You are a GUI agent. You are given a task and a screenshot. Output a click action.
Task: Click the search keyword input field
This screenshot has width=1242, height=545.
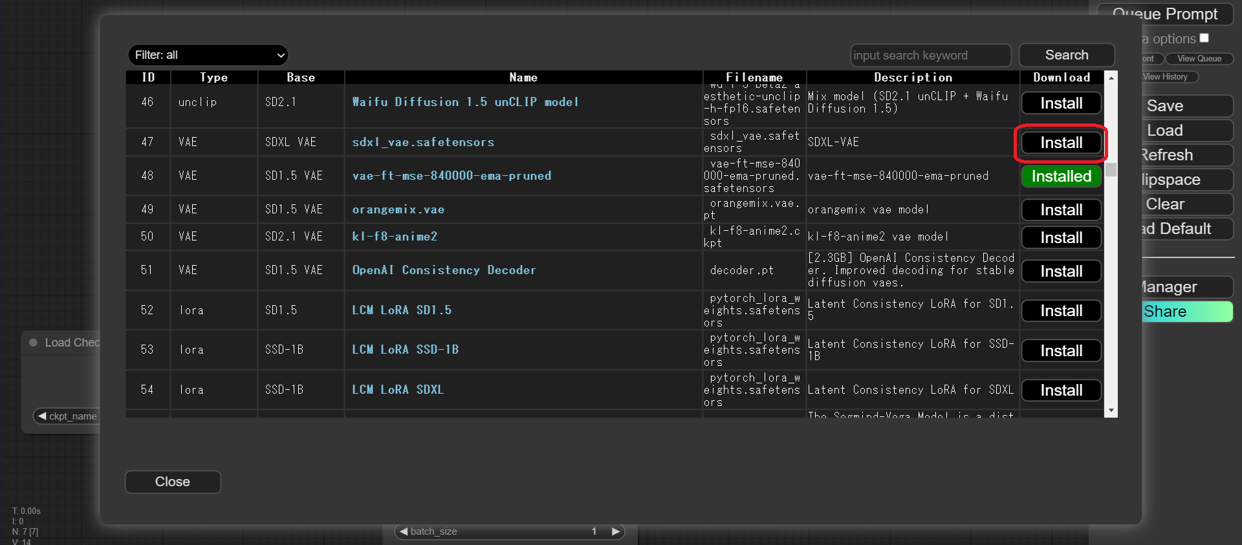click(930, 56)
